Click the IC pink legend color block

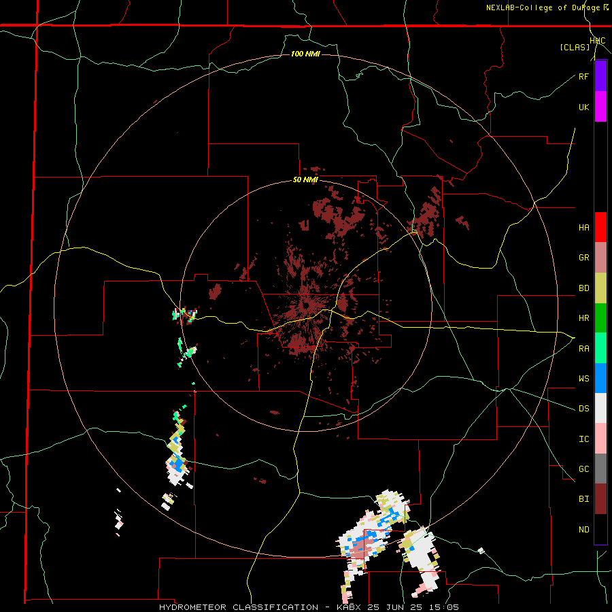click(600, 439)
